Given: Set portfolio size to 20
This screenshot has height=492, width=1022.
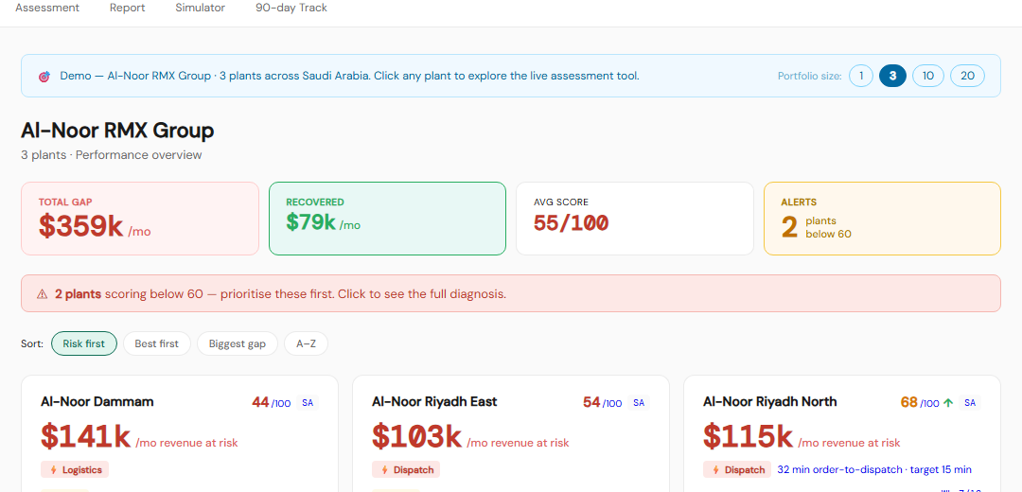Looking at the screenshot, I should click(x=967, y=76).
